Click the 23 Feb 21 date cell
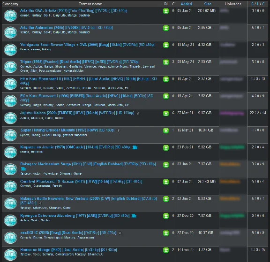 pos(185,147)
